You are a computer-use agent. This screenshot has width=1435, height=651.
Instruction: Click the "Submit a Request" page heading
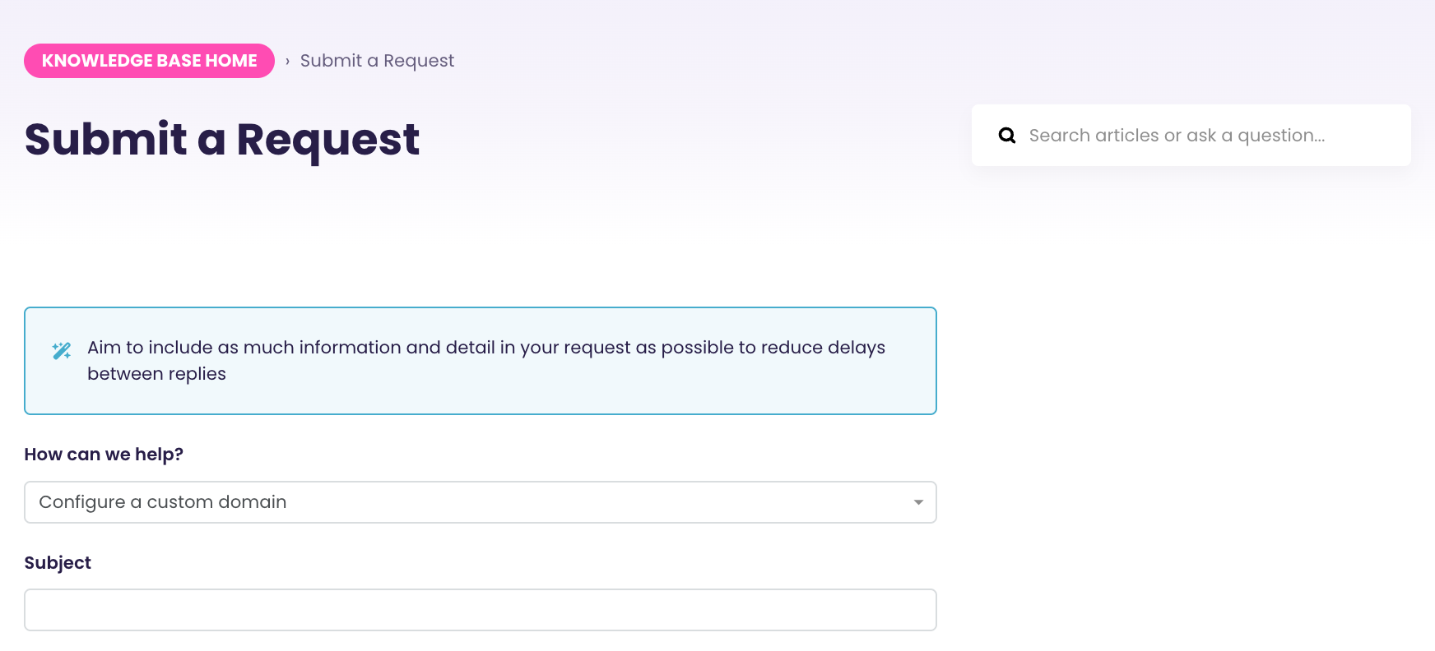coord(222,139)
